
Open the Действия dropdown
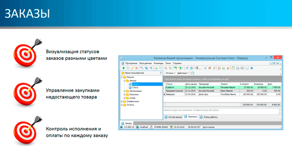[x=183, y=73]
